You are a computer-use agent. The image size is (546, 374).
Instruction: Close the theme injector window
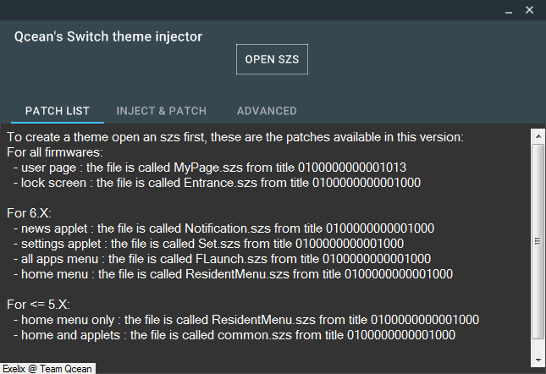530,10
